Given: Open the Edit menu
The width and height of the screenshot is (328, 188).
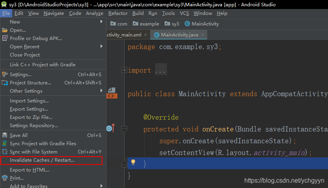Looking at the screenshot, I should click(19, 13).
